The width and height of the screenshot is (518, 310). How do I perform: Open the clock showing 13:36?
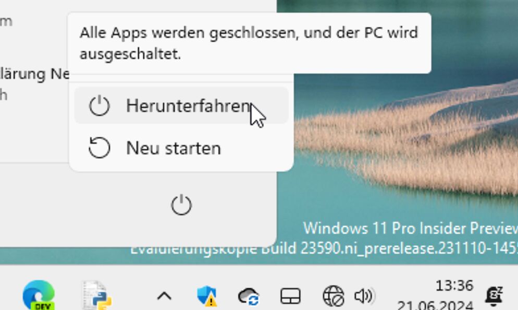point(454,285)
